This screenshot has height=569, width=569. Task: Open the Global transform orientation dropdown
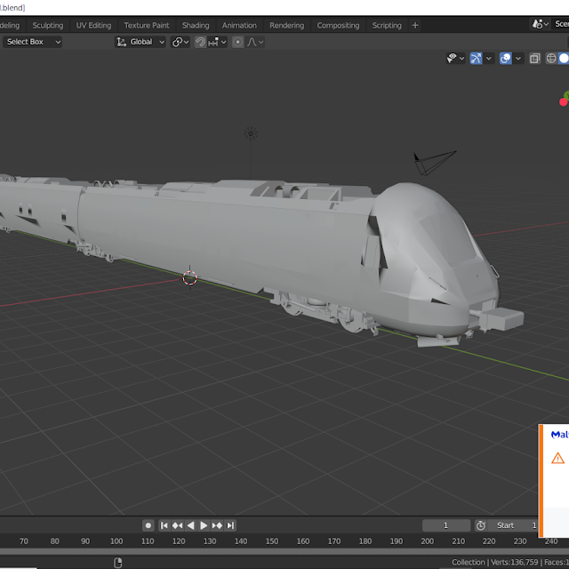[x=140, y=42]
